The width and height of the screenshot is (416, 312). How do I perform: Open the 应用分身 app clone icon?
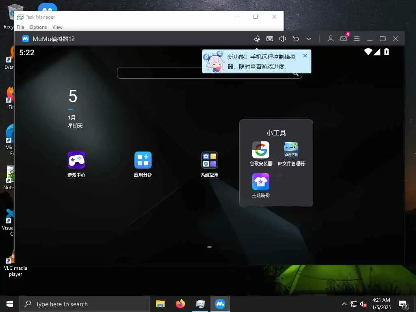[x=143, y=160]
